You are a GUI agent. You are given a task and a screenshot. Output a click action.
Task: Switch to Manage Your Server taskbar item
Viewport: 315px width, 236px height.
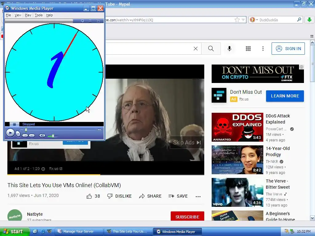(x=78, y=231)
